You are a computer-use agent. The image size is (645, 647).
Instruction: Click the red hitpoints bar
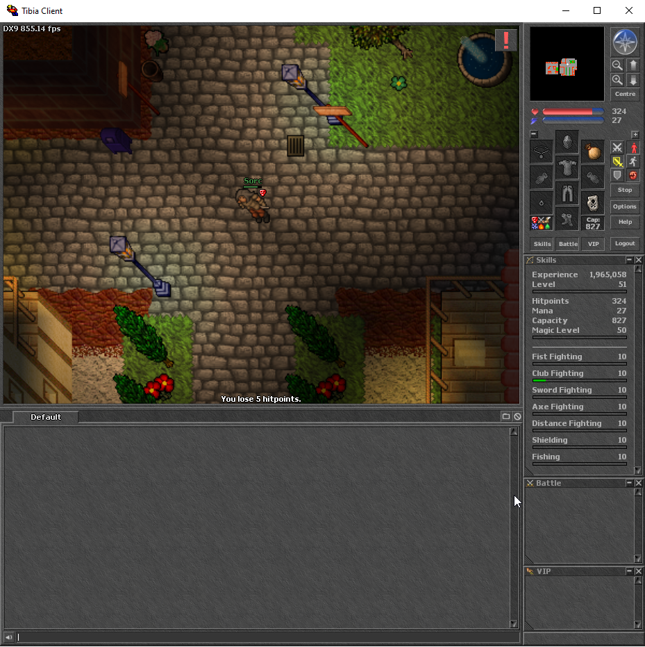tap(573, 112)
